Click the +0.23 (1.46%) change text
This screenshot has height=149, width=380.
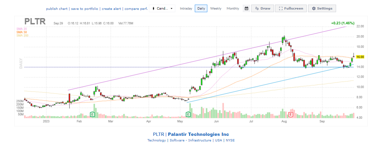click(x=343, y=23)
